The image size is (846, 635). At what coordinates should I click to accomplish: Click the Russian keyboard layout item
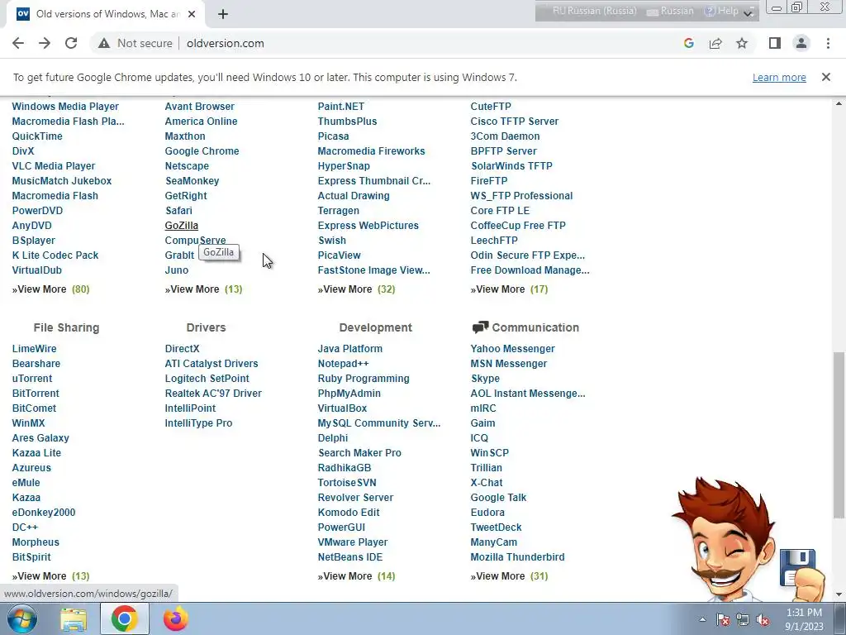click(670, 11)
